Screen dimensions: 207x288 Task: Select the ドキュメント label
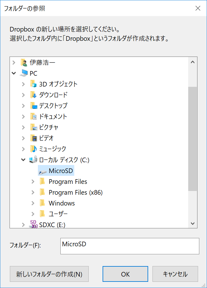53,116
